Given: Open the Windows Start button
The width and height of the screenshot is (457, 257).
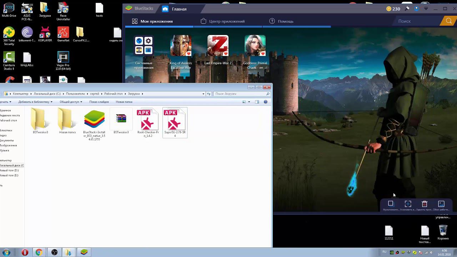Looking at the screenshot, I should pos(6,252).
